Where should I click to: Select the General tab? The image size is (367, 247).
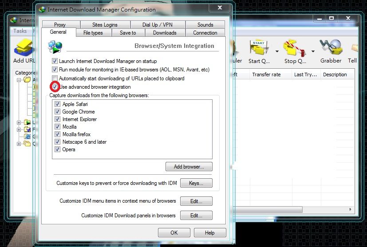point(59,32)
